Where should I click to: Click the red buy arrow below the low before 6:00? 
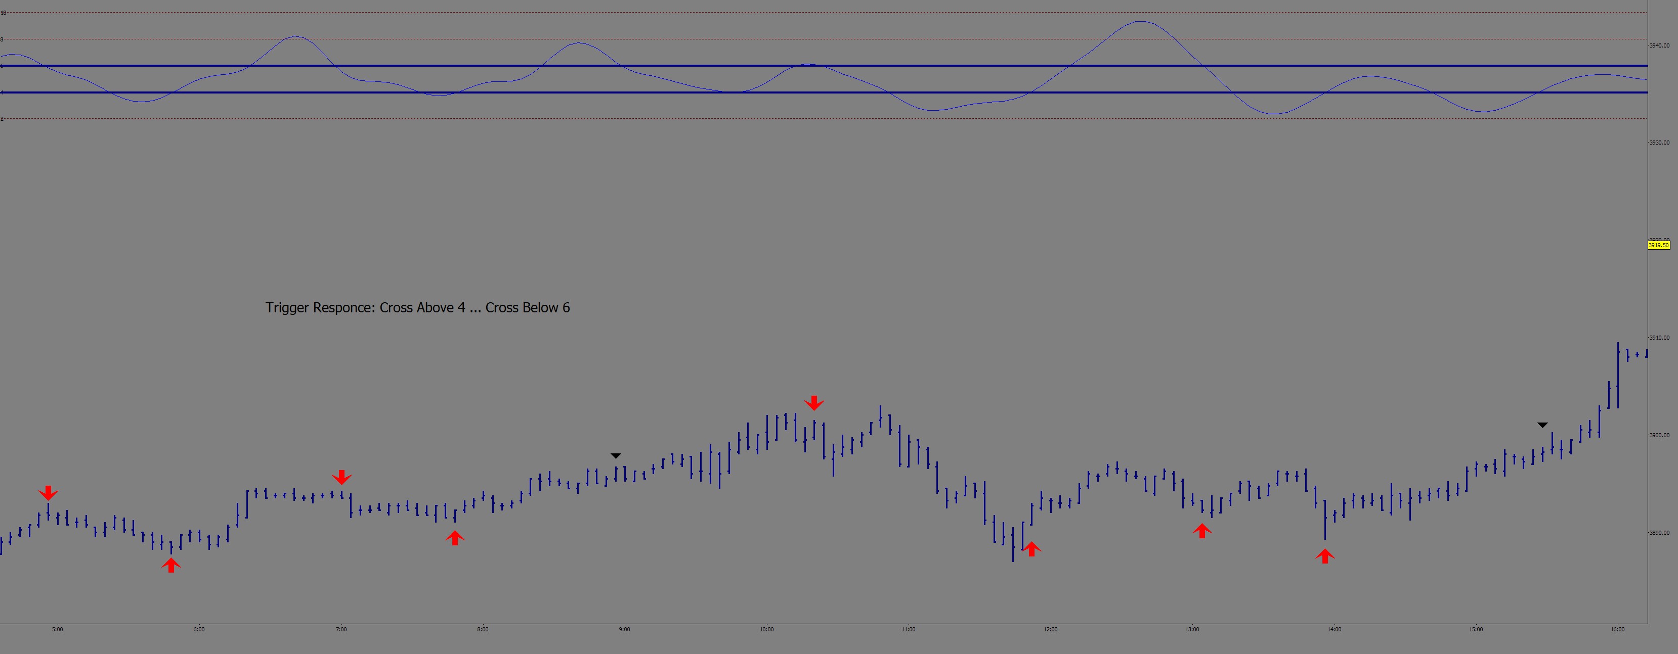point(171,565)
